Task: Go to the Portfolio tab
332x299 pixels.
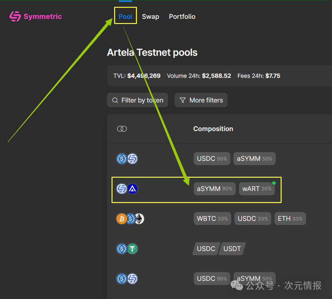Action: click(182, 17)
